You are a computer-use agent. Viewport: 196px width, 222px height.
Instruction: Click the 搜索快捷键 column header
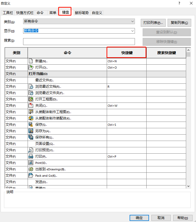[x=166, y=53]
